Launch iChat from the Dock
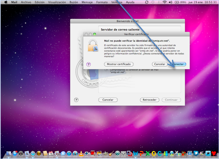The height and width of the screenshot is (159, 219). (63, 154)
